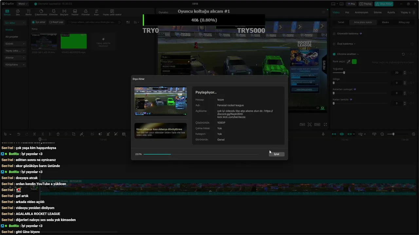419x235 pixels.
Task: Click uzun videoyu kısa videoya dönüştürme banner
Action: [160, 131]
